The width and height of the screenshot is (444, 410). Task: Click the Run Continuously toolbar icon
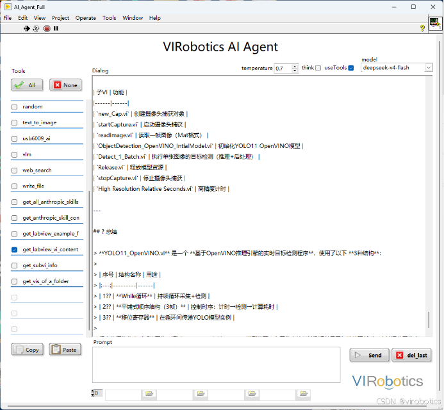click(36, 28)
